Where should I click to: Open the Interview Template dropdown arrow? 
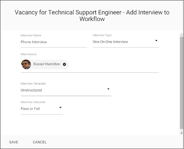click(108, 89)
